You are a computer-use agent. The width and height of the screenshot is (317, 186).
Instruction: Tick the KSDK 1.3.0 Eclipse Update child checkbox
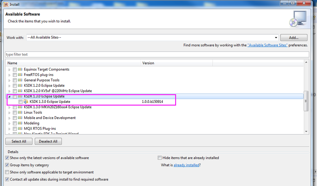(x=20, y=102)
